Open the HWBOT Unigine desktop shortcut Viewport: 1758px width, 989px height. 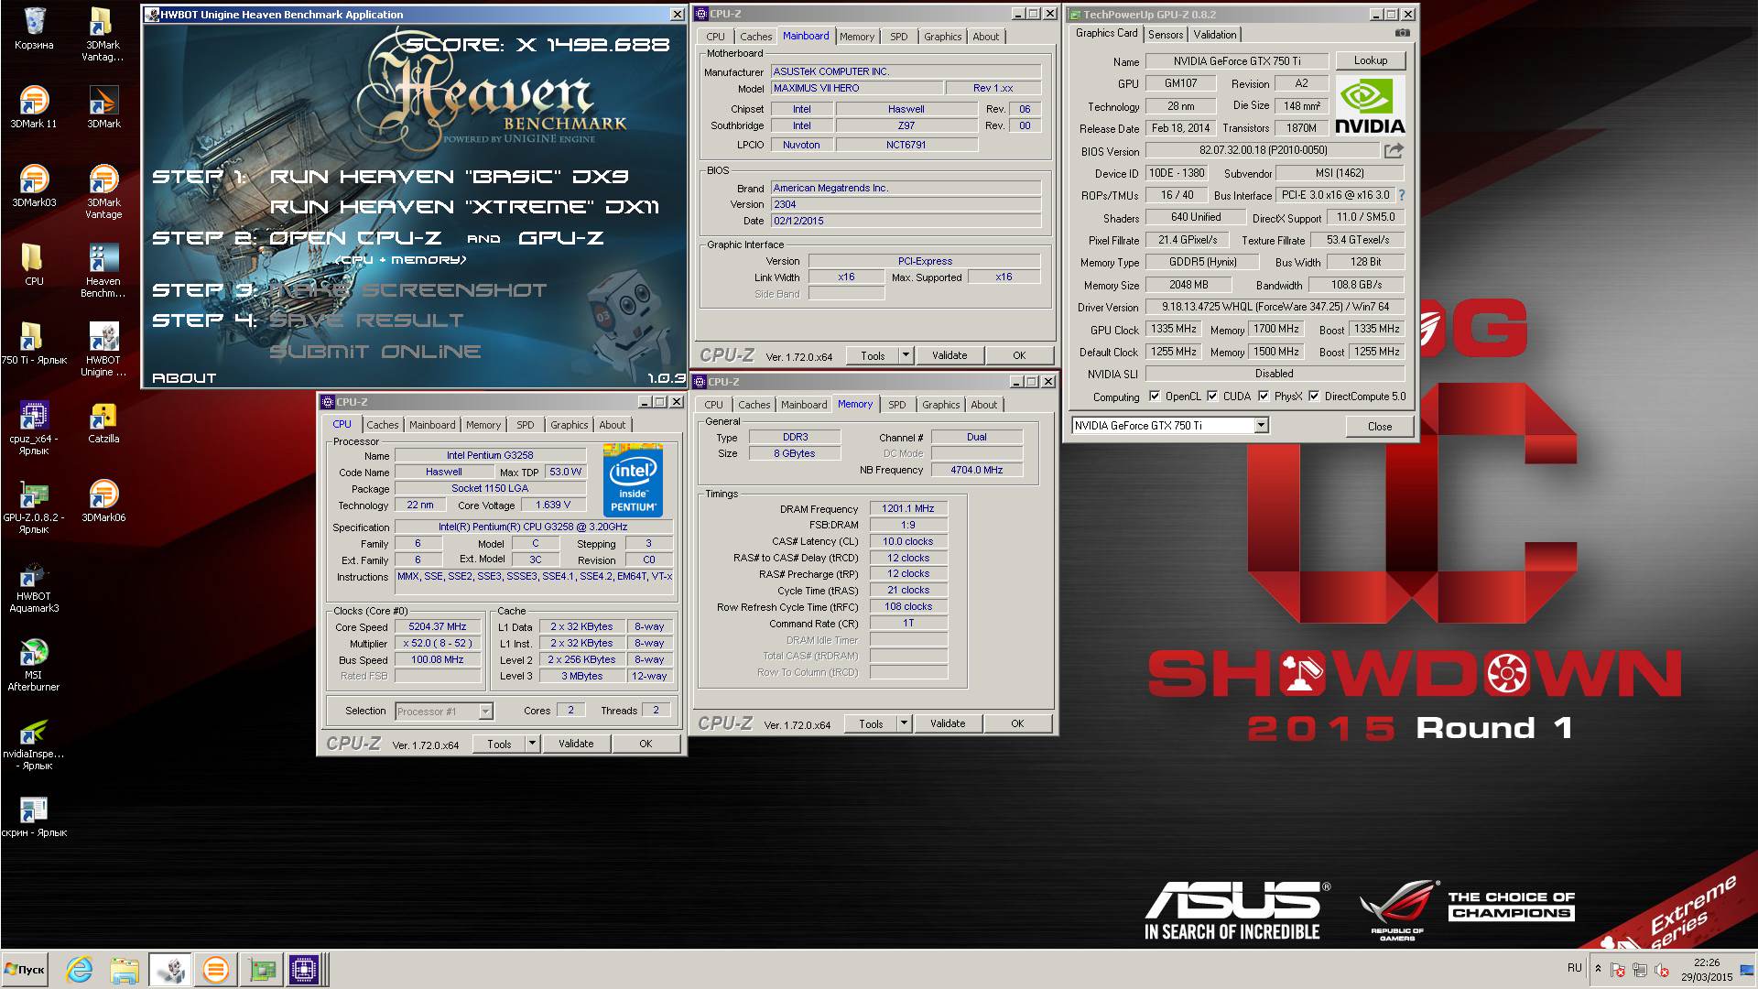pos(103,349)
